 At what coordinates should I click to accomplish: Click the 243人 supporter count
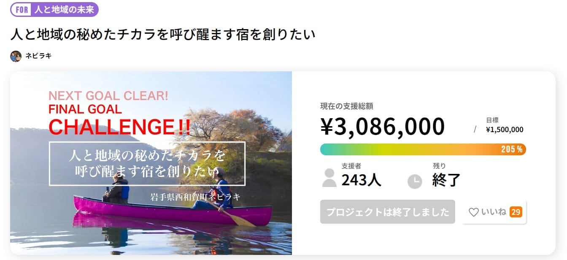pos(361,180)
